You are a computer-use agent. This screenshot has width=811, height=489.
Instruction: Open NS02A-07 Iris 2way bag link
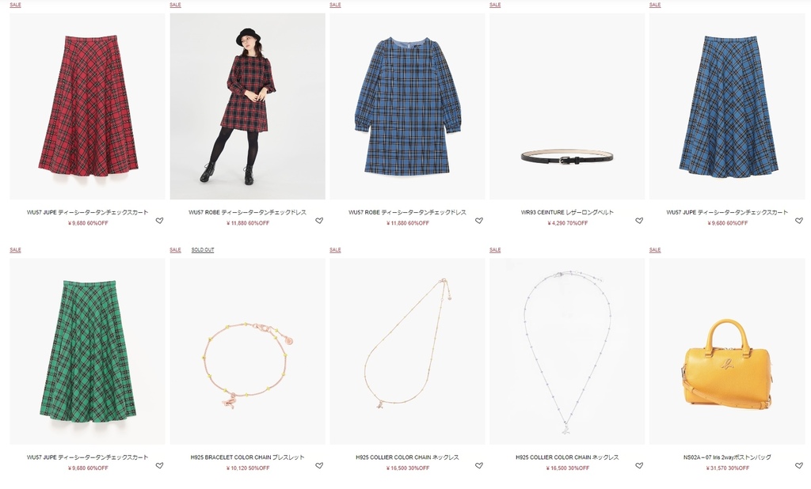click(727, 457)
